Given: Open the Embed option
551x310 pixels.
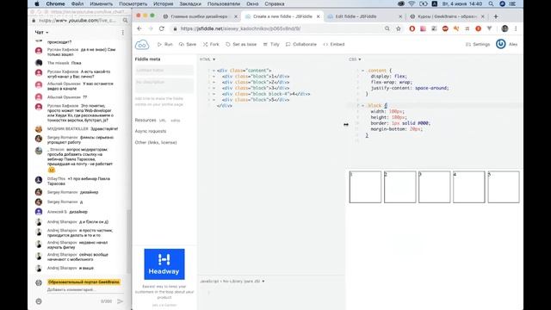Looking at the screenshot, I should click(x=334, y=44).
